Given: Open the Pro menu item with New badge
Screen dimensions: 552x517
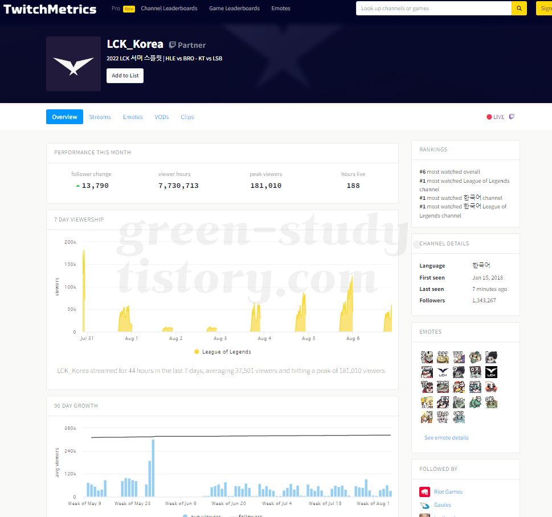Looking at the screenshot, I should 123,9.
